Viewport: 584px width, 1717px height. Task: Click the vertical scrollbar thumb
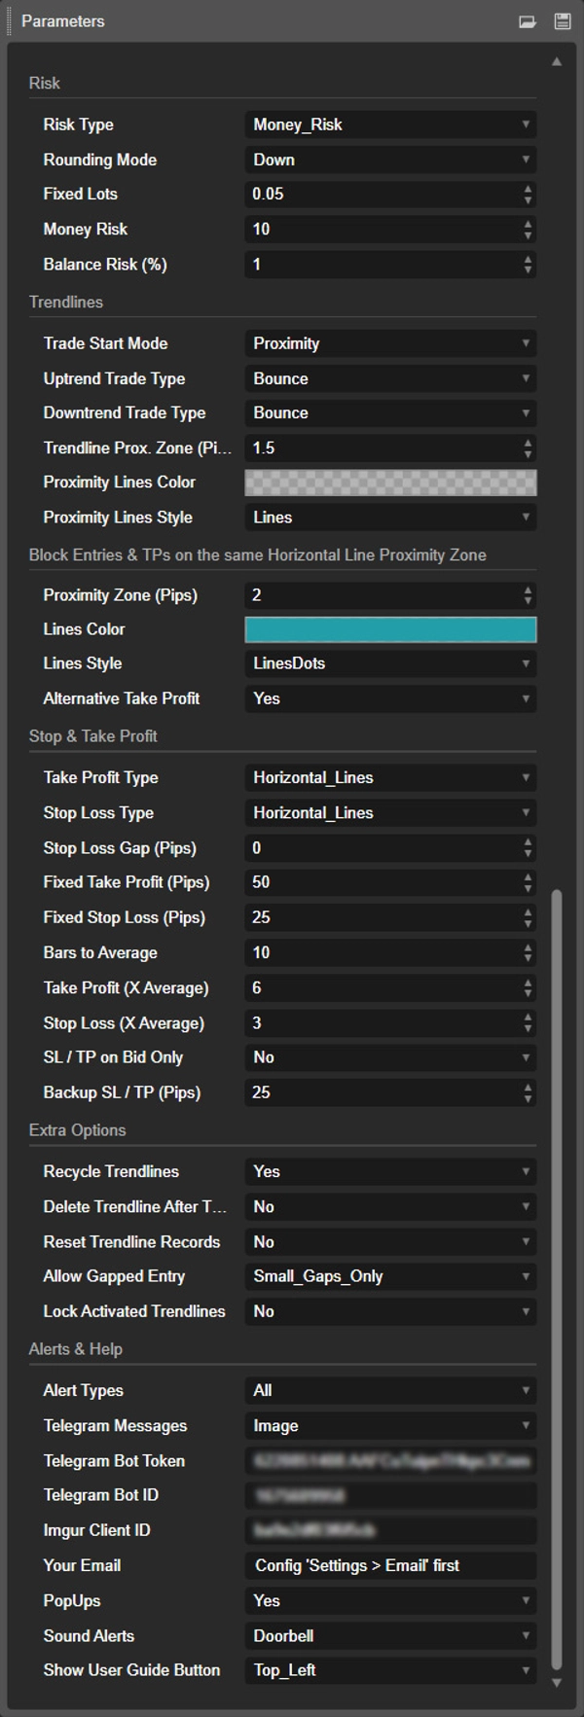pyautogui.click(x=557, y=1265)
